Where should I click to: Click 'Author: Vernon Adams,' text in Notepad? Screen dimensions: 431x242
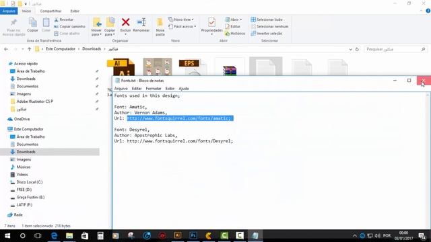(141, 112)
